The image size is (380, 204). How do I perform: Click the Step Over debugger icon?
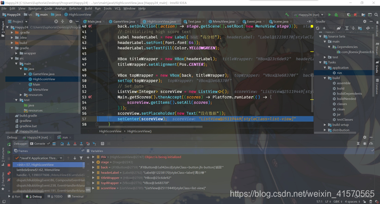click(x=62, y=144)
